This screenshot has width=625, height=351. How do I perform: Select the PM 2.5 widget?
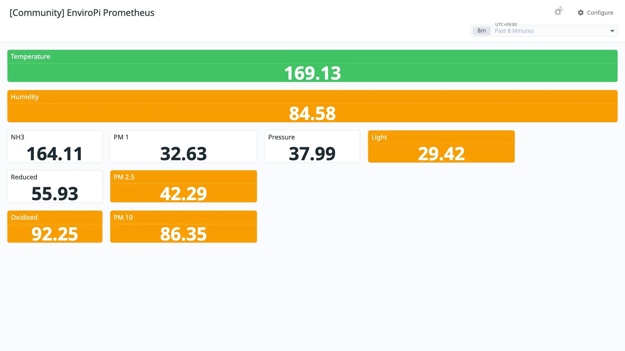183,186
